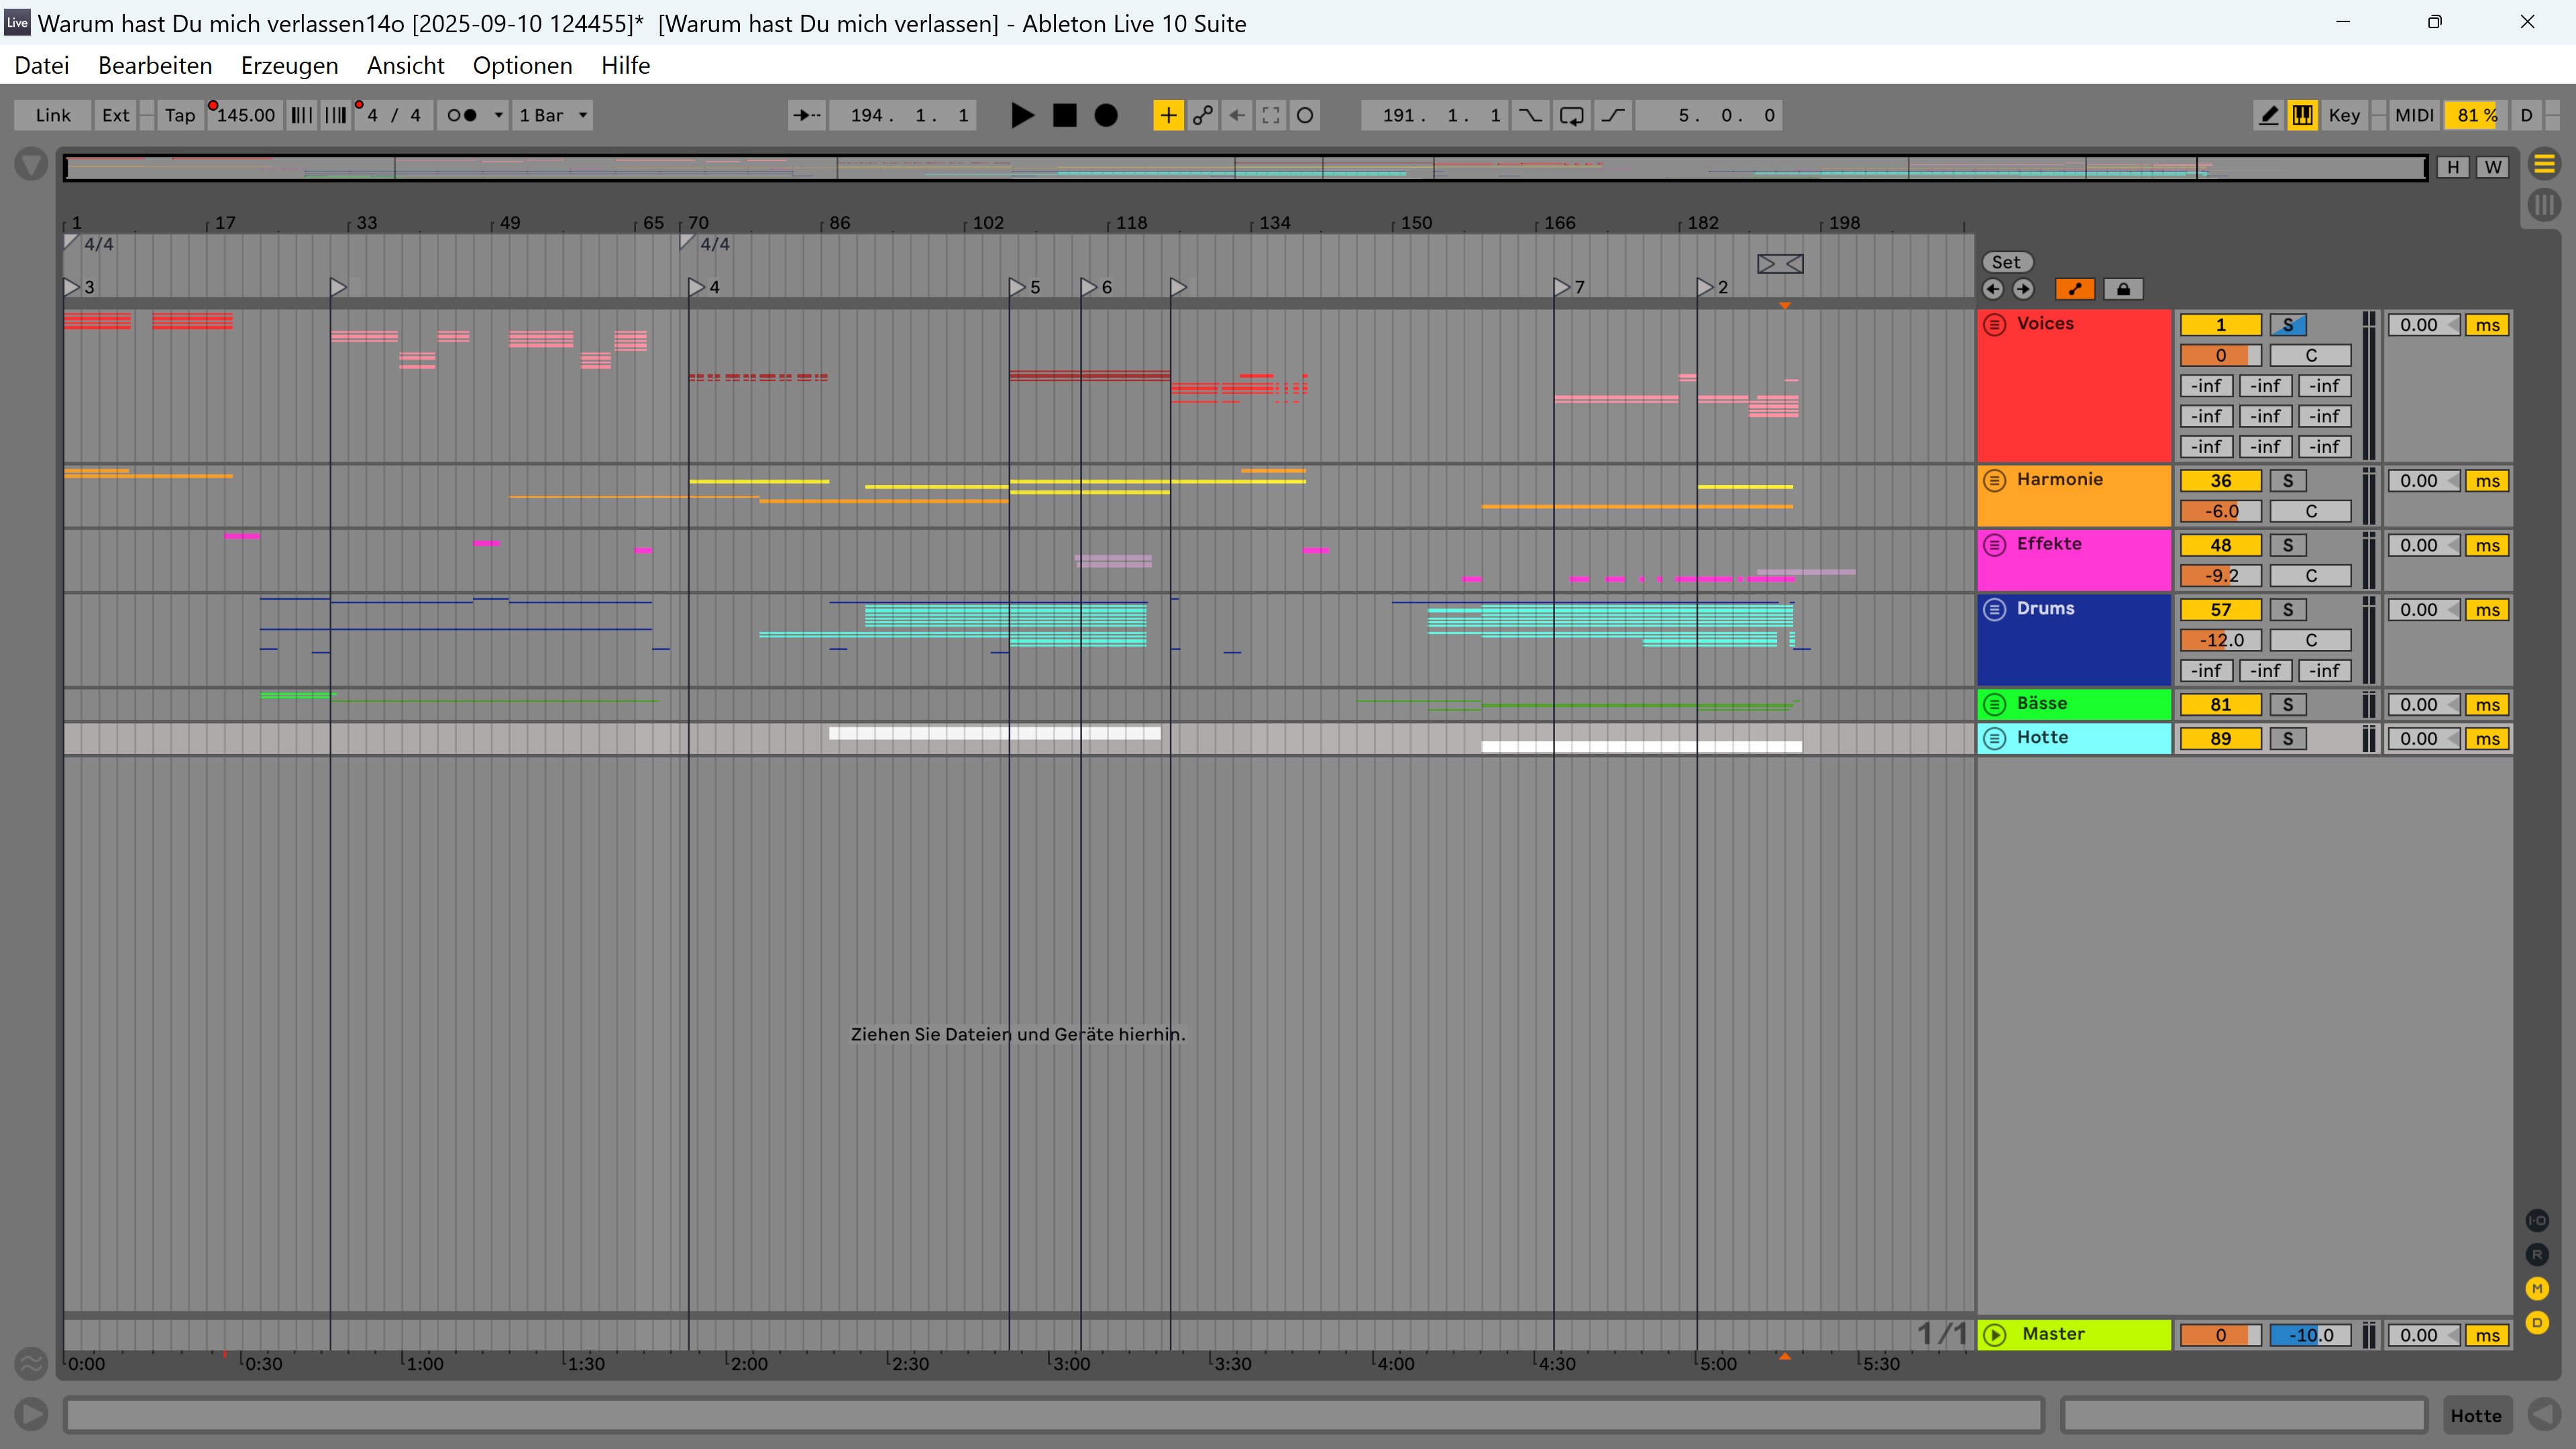This screenshot has height=1449, width=2576.
Task: Unfold the Voices track
Action: coord(1995,324)
